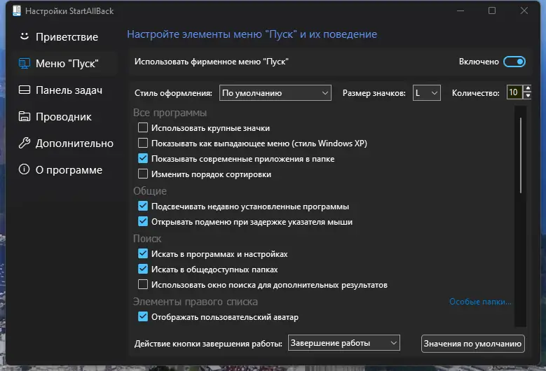This screenshot has height=371, width=546.
Task: Toggle Открывать подменю при задержке указателя мыши
Action: (143, 221)
